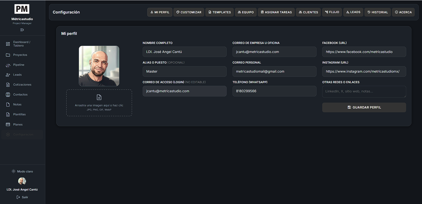Switch to the Flujo tab
This screenshot has width=422, height=204.
click(332, 12)
